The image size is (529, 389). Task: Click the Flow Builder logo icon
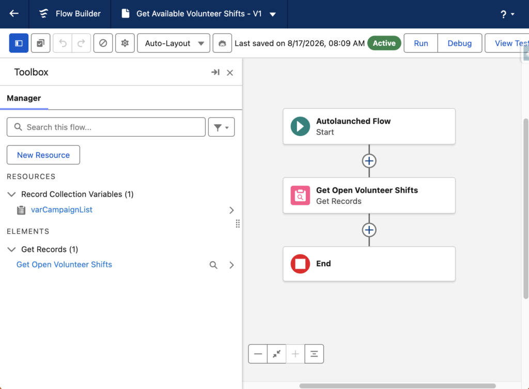coord(43,13)
